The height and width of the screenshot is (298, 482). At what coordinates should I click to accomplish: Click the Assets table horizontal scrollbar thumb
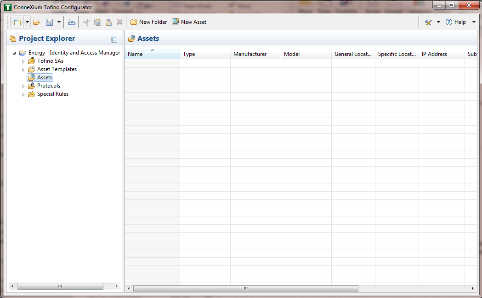[246, 288]
